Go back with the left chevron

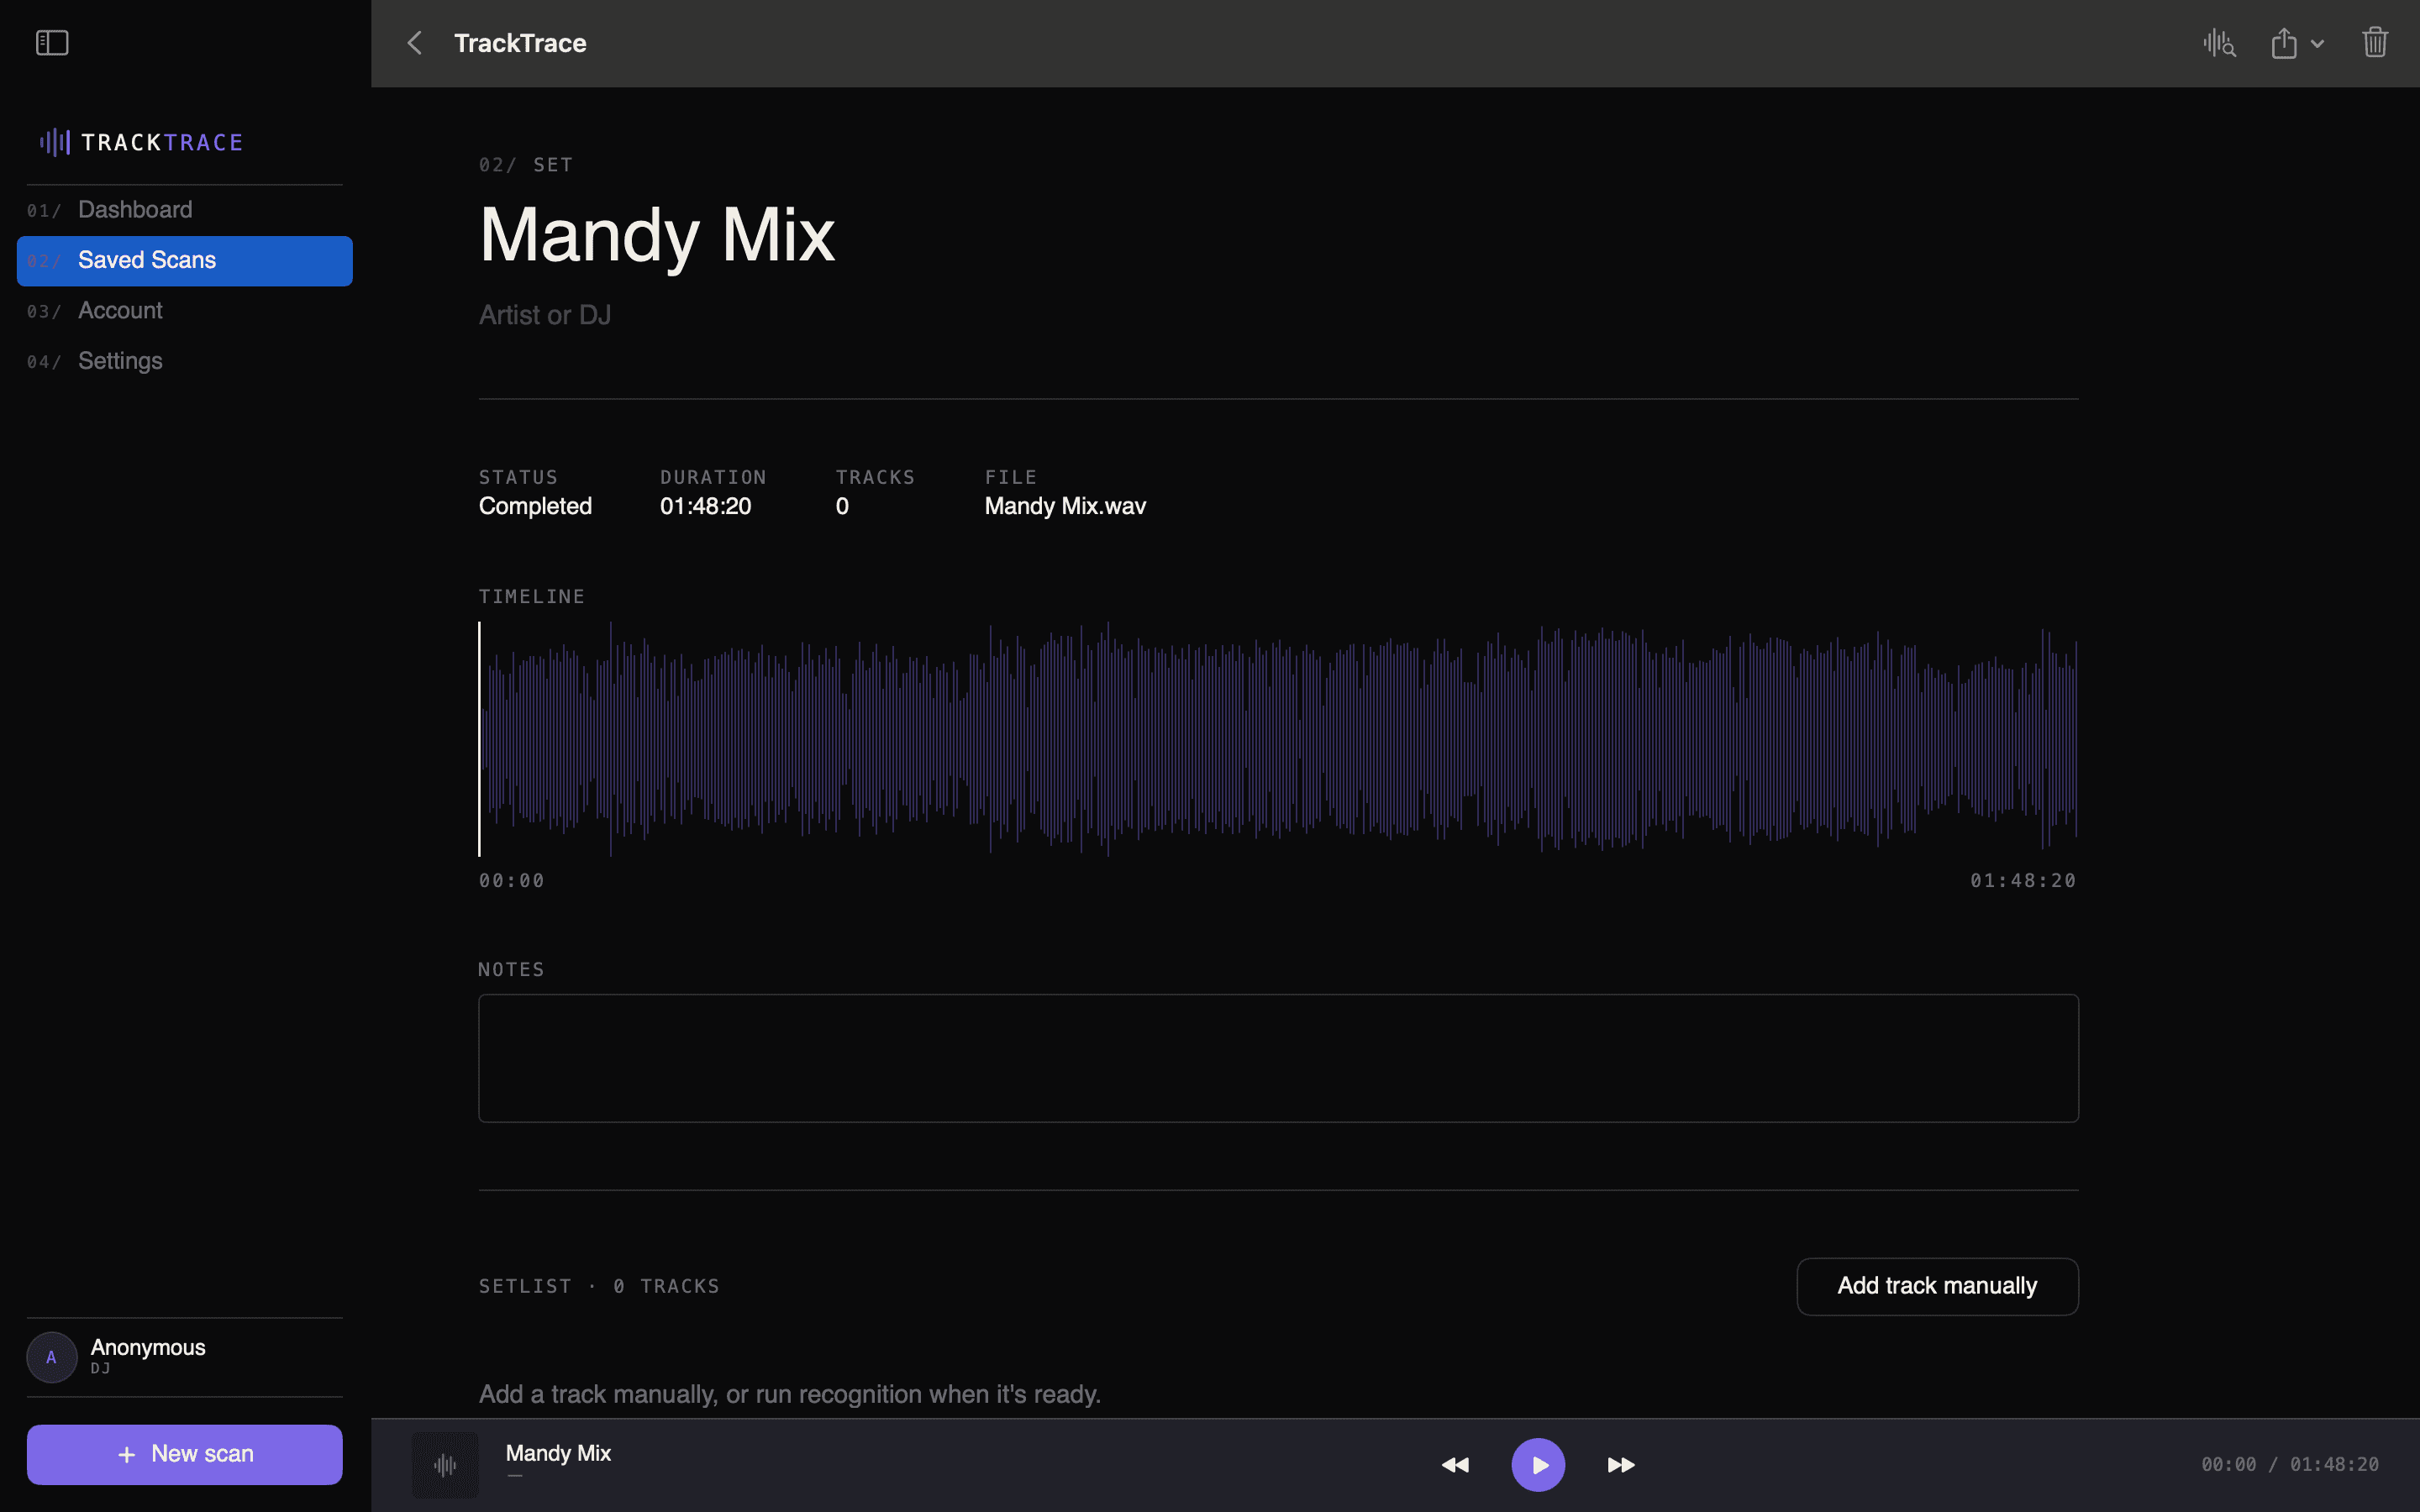click(x=415, y=43)
